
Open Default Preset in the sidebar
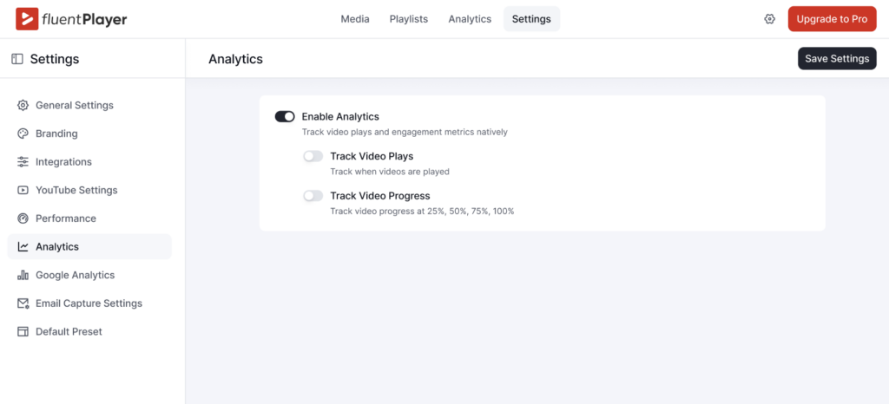click(x=69, y=332)
